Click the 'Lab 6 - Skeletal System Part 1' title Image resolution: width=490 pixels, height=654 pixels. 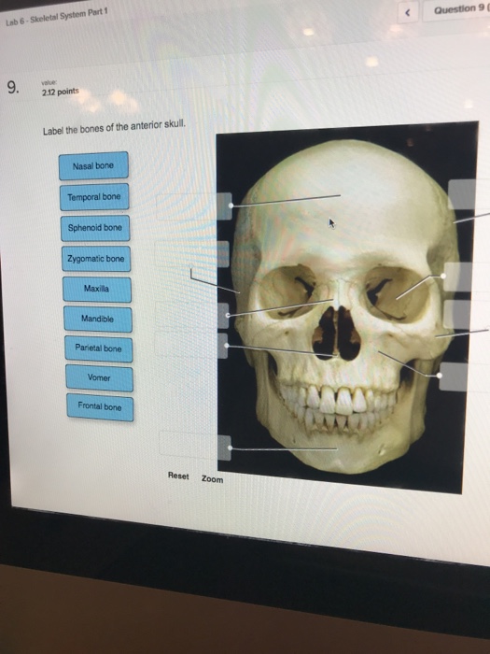click(x=57, y=17)
